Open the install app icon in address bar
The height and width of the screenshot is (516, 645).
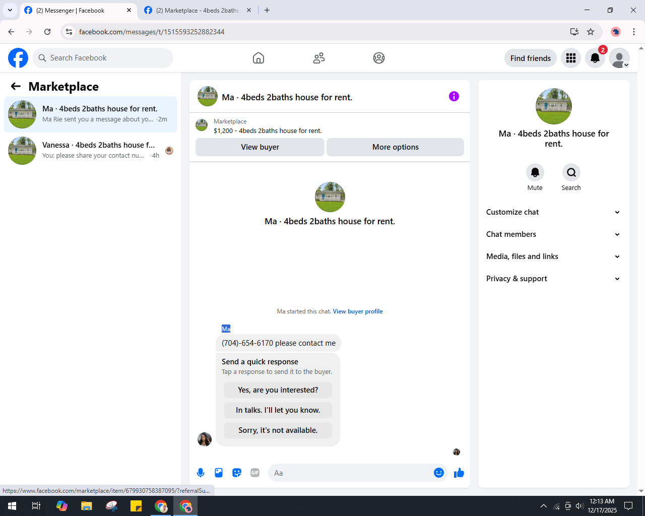click(x=574, y=32)
